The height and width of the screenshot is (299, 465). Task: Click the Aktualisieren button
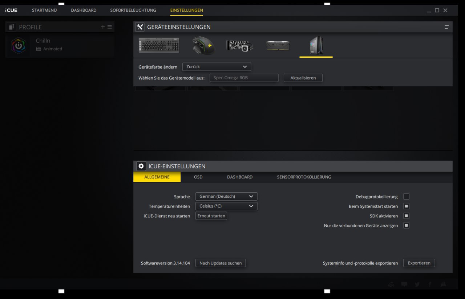303,78
